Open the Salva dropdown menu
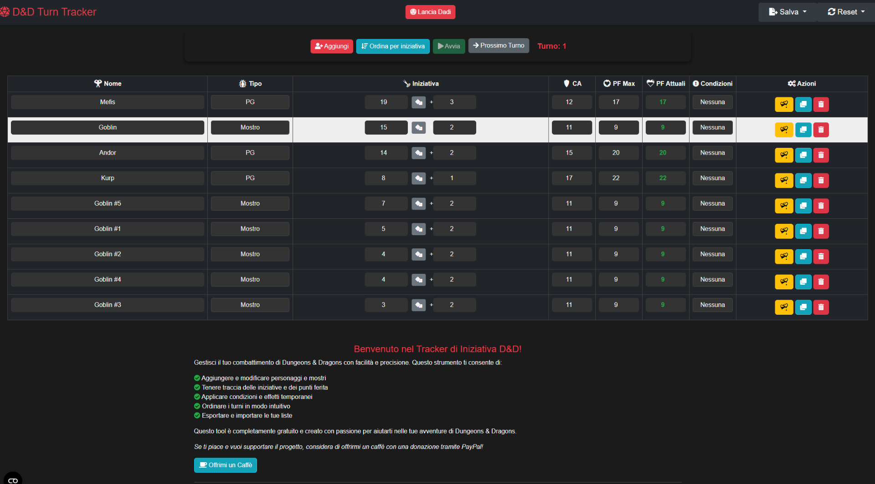 [x=787, y=12]
